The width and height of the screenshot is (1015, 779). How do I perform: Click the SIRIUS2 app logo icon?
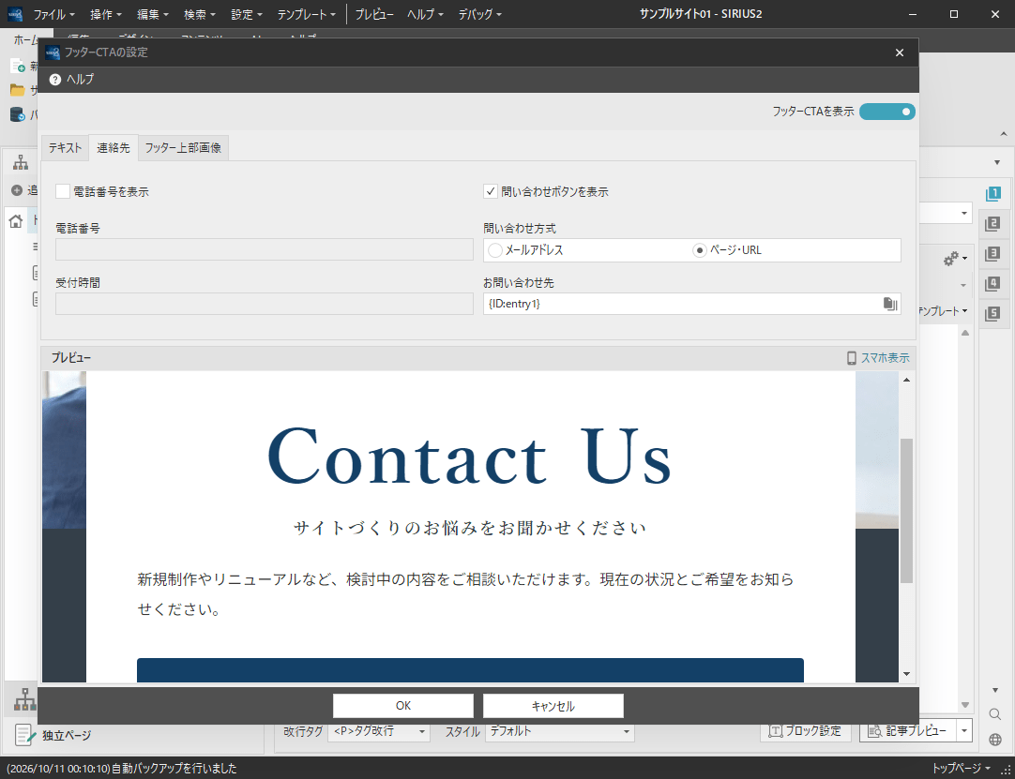pos(15,13)
